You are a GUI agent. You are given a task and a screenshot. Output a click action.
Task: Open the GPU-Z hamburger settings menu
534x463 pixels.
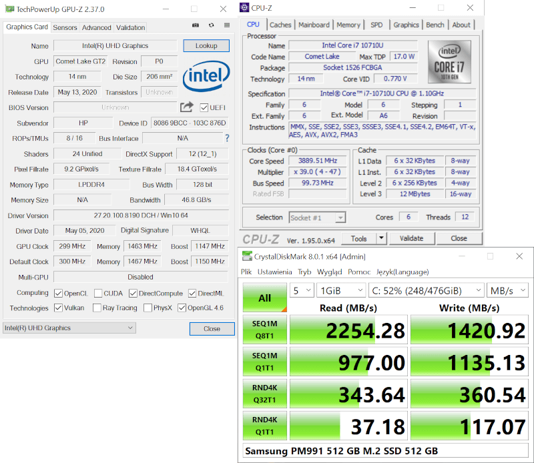point(227,25)
